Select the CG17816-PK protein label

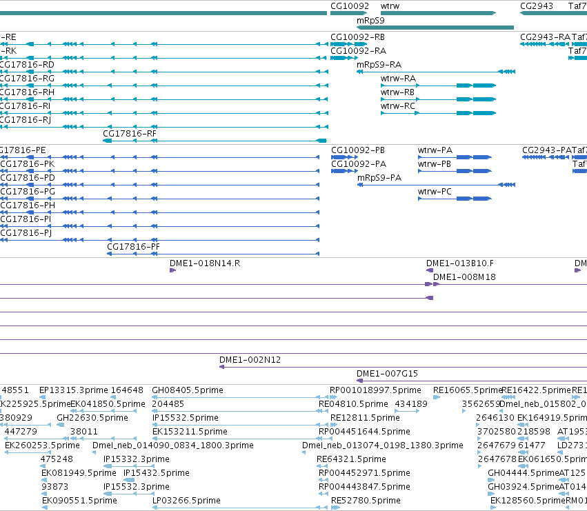click(x=28, y=164)
